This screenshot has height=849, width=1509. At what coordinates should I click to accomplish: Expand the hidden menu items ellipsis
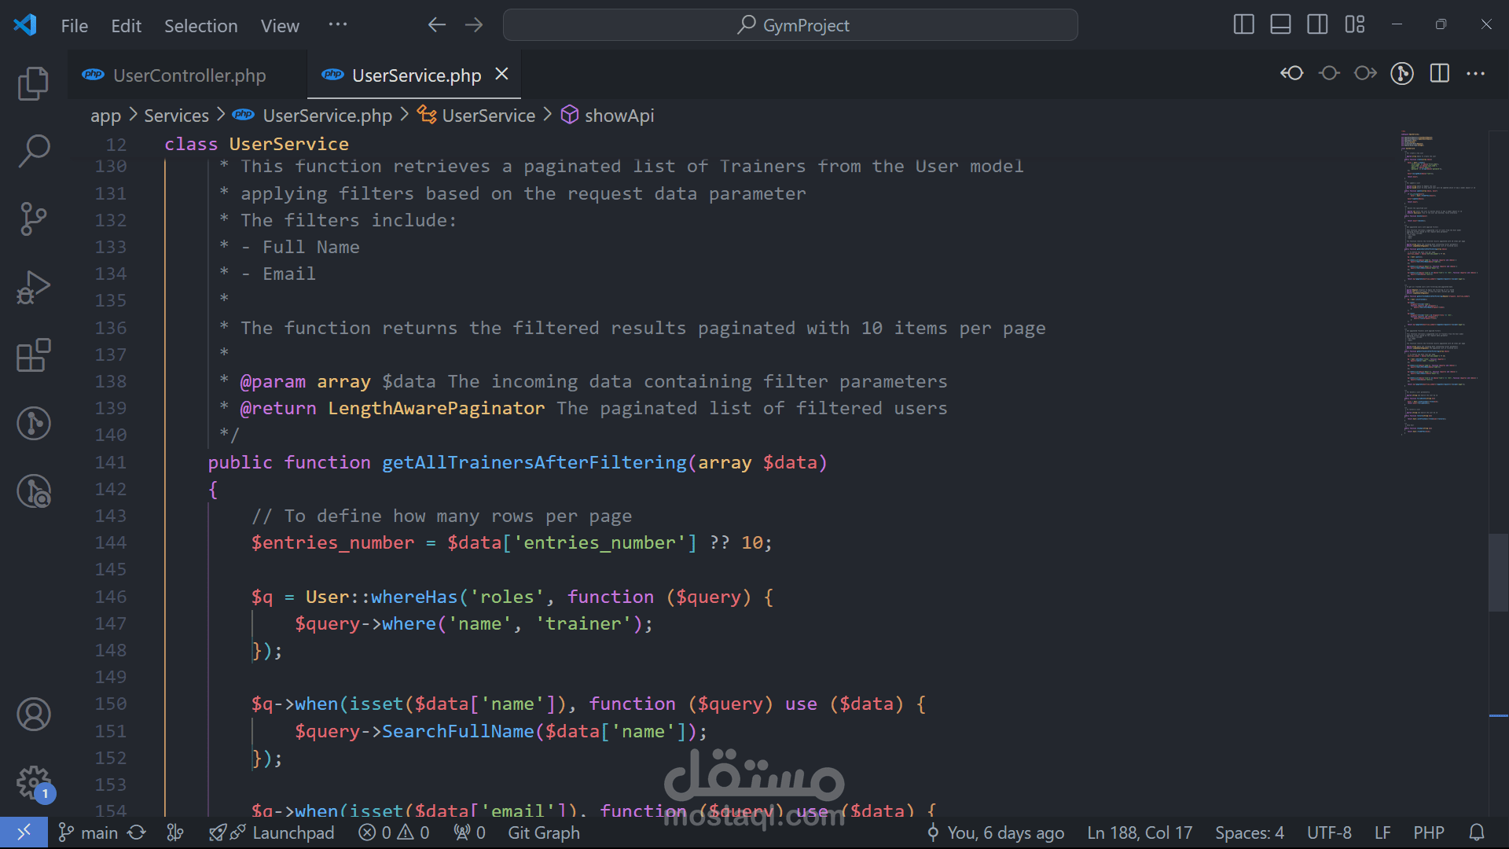pyautogui.click(x=338, y=25)
